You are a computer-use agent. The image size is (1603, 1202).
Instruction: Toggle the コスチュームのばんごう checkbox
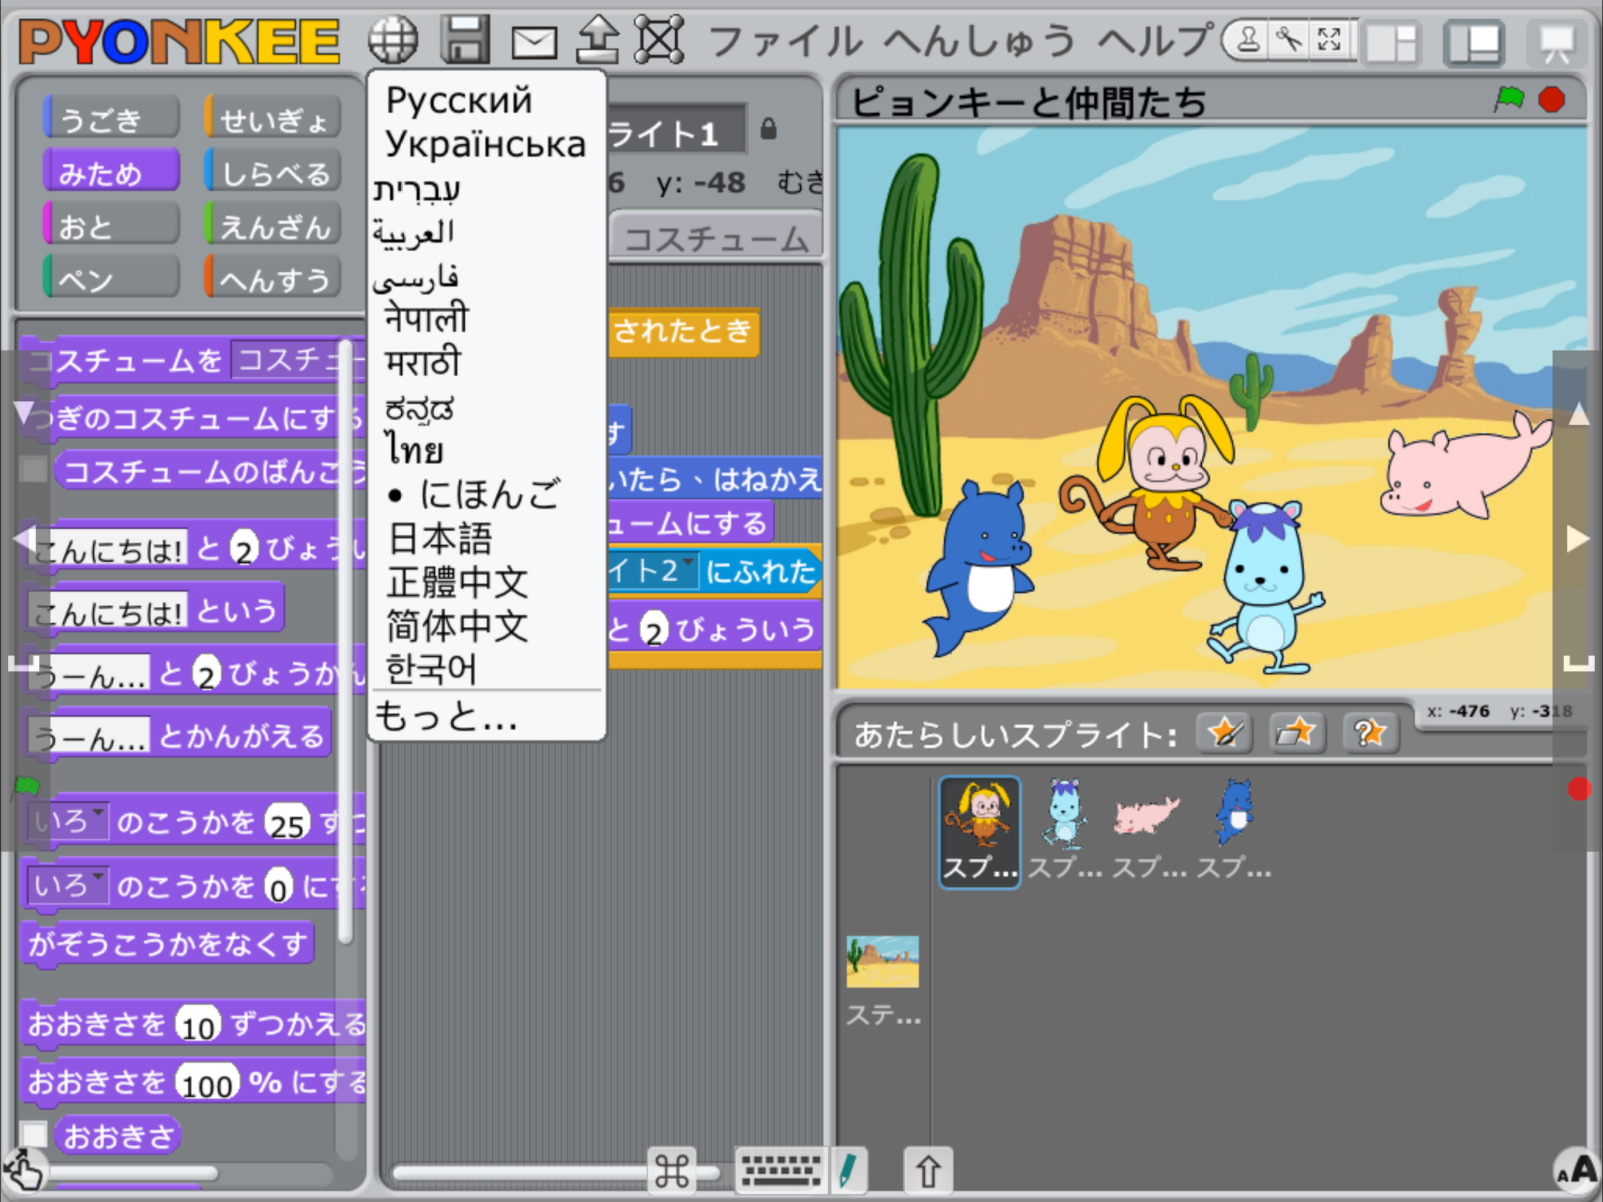[33, 470]
